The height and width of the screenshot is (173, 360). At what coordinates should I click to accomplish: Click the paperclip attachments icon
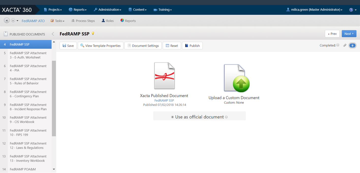pyautogui.click(x=345, y=45)
